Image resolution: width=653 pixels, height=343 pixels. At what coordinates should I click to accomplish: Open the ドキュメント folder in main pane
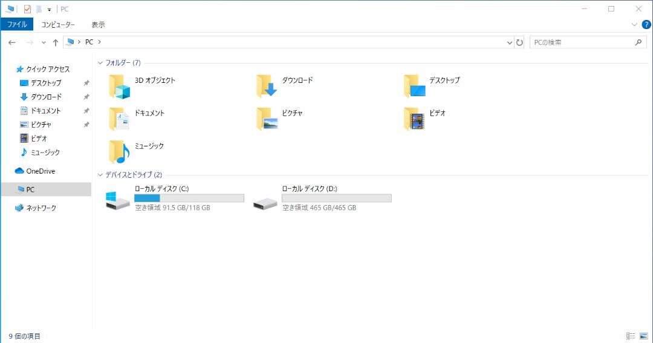120,119
